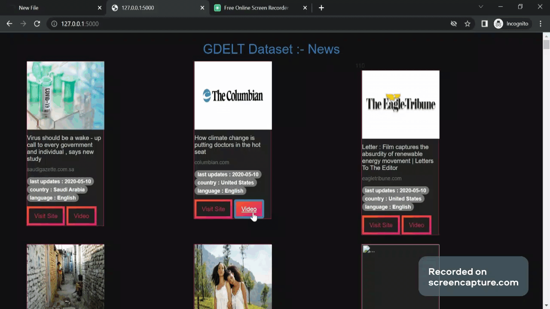Switch to the New File tab

pos(47,7)
